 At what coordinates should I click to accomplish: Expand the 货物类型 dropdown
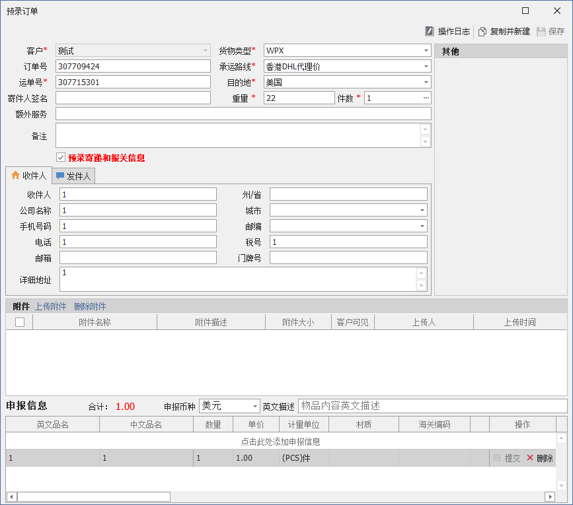pyautogui.click(x=426, y=50)
